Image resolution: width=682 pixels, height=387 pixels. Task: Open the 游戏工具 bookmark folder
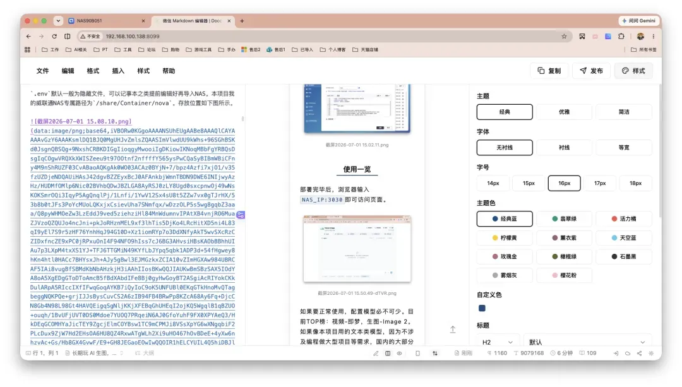click(199, 50)
